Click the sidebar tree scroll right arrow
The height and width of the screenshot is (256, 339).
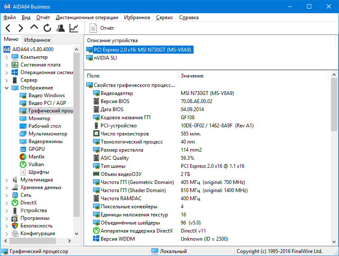point(69,241)
